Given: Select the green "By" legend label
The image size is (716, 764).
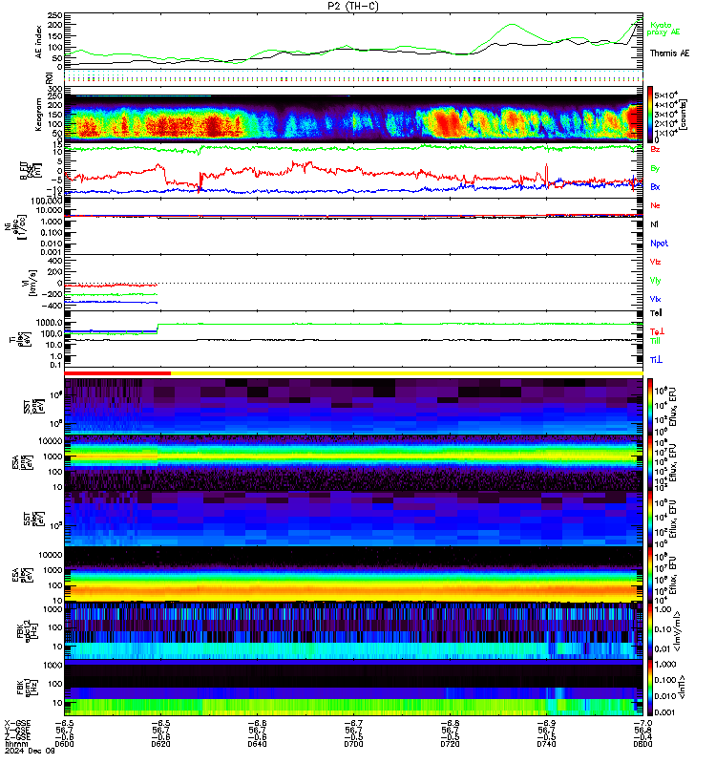Looking at the screenshot, I should [x=655, y=168].
